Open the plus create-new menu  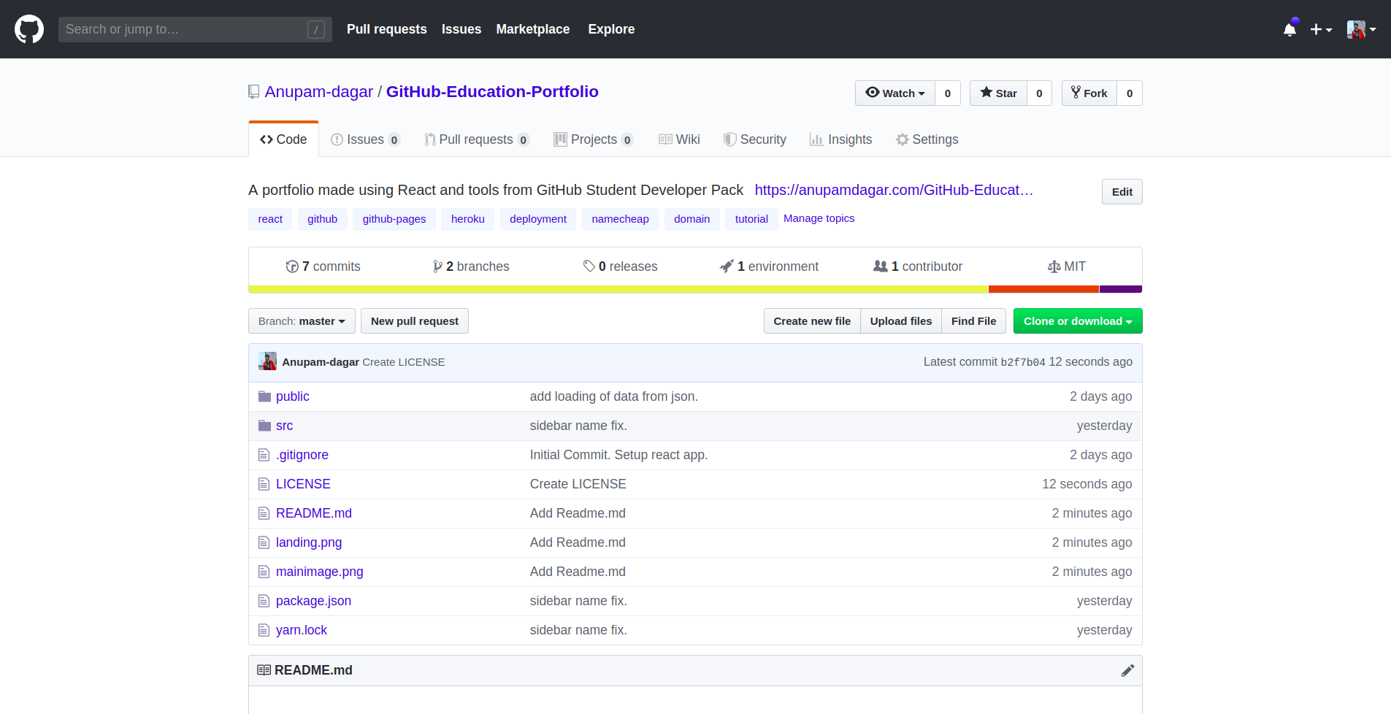pyautogui.click(x=1321, y=29)
